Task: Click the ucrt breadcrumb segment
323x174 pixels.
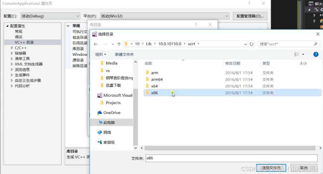Action: coord(191,44)
